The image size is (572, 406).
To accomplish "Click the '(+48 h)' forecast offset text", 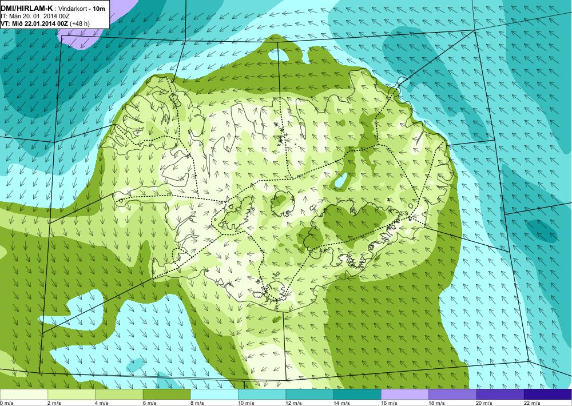I will [79, 23].
